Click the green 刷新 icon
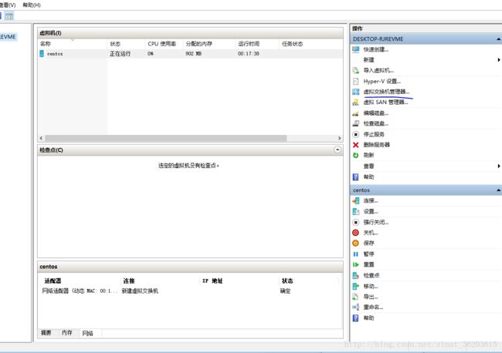 point(356,155)
